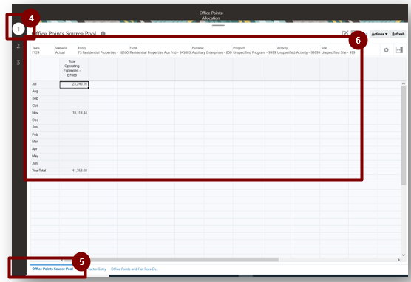
Task: Select the Nov cell with 18,118.44
Action: [74, 113]
